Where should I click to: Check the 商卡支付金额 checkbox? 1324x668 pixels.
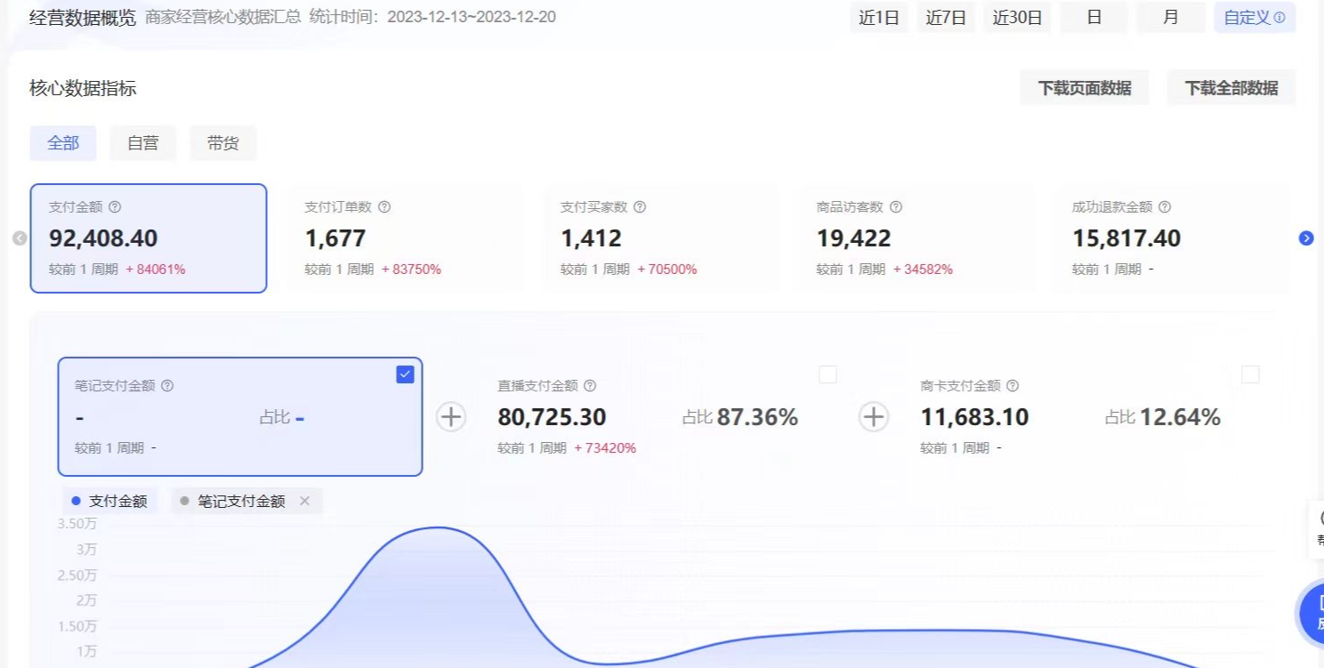1250,374
